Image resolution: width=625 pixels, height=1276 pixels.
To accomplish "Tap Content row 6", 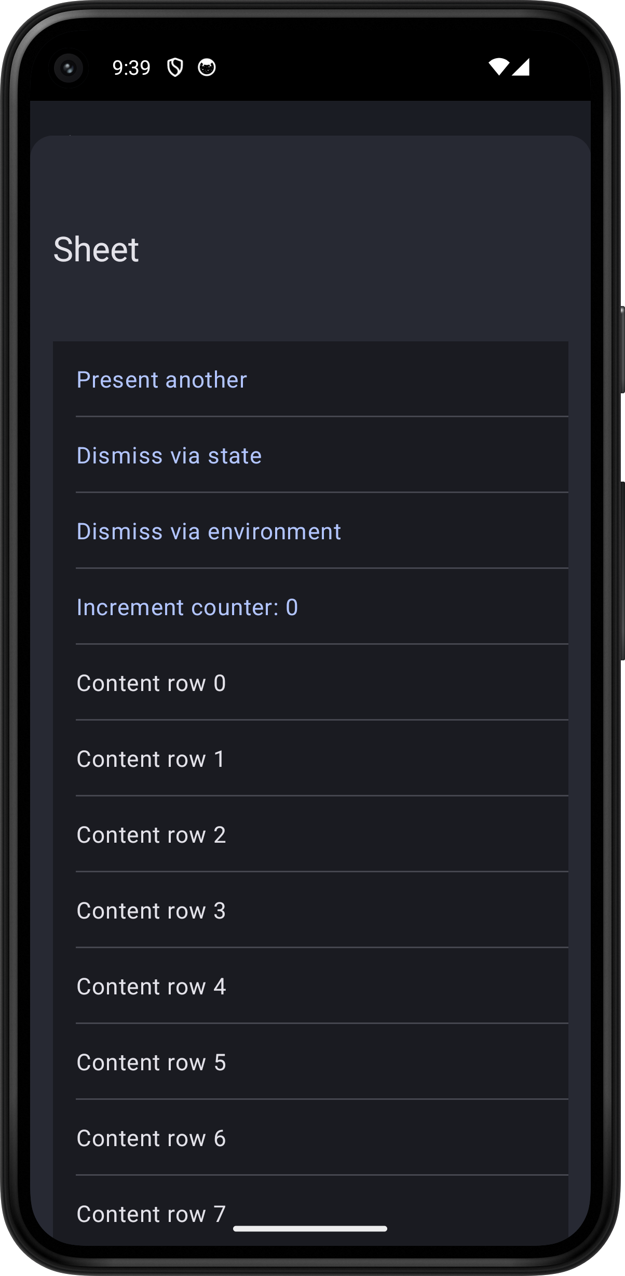I will [151, 1138].
